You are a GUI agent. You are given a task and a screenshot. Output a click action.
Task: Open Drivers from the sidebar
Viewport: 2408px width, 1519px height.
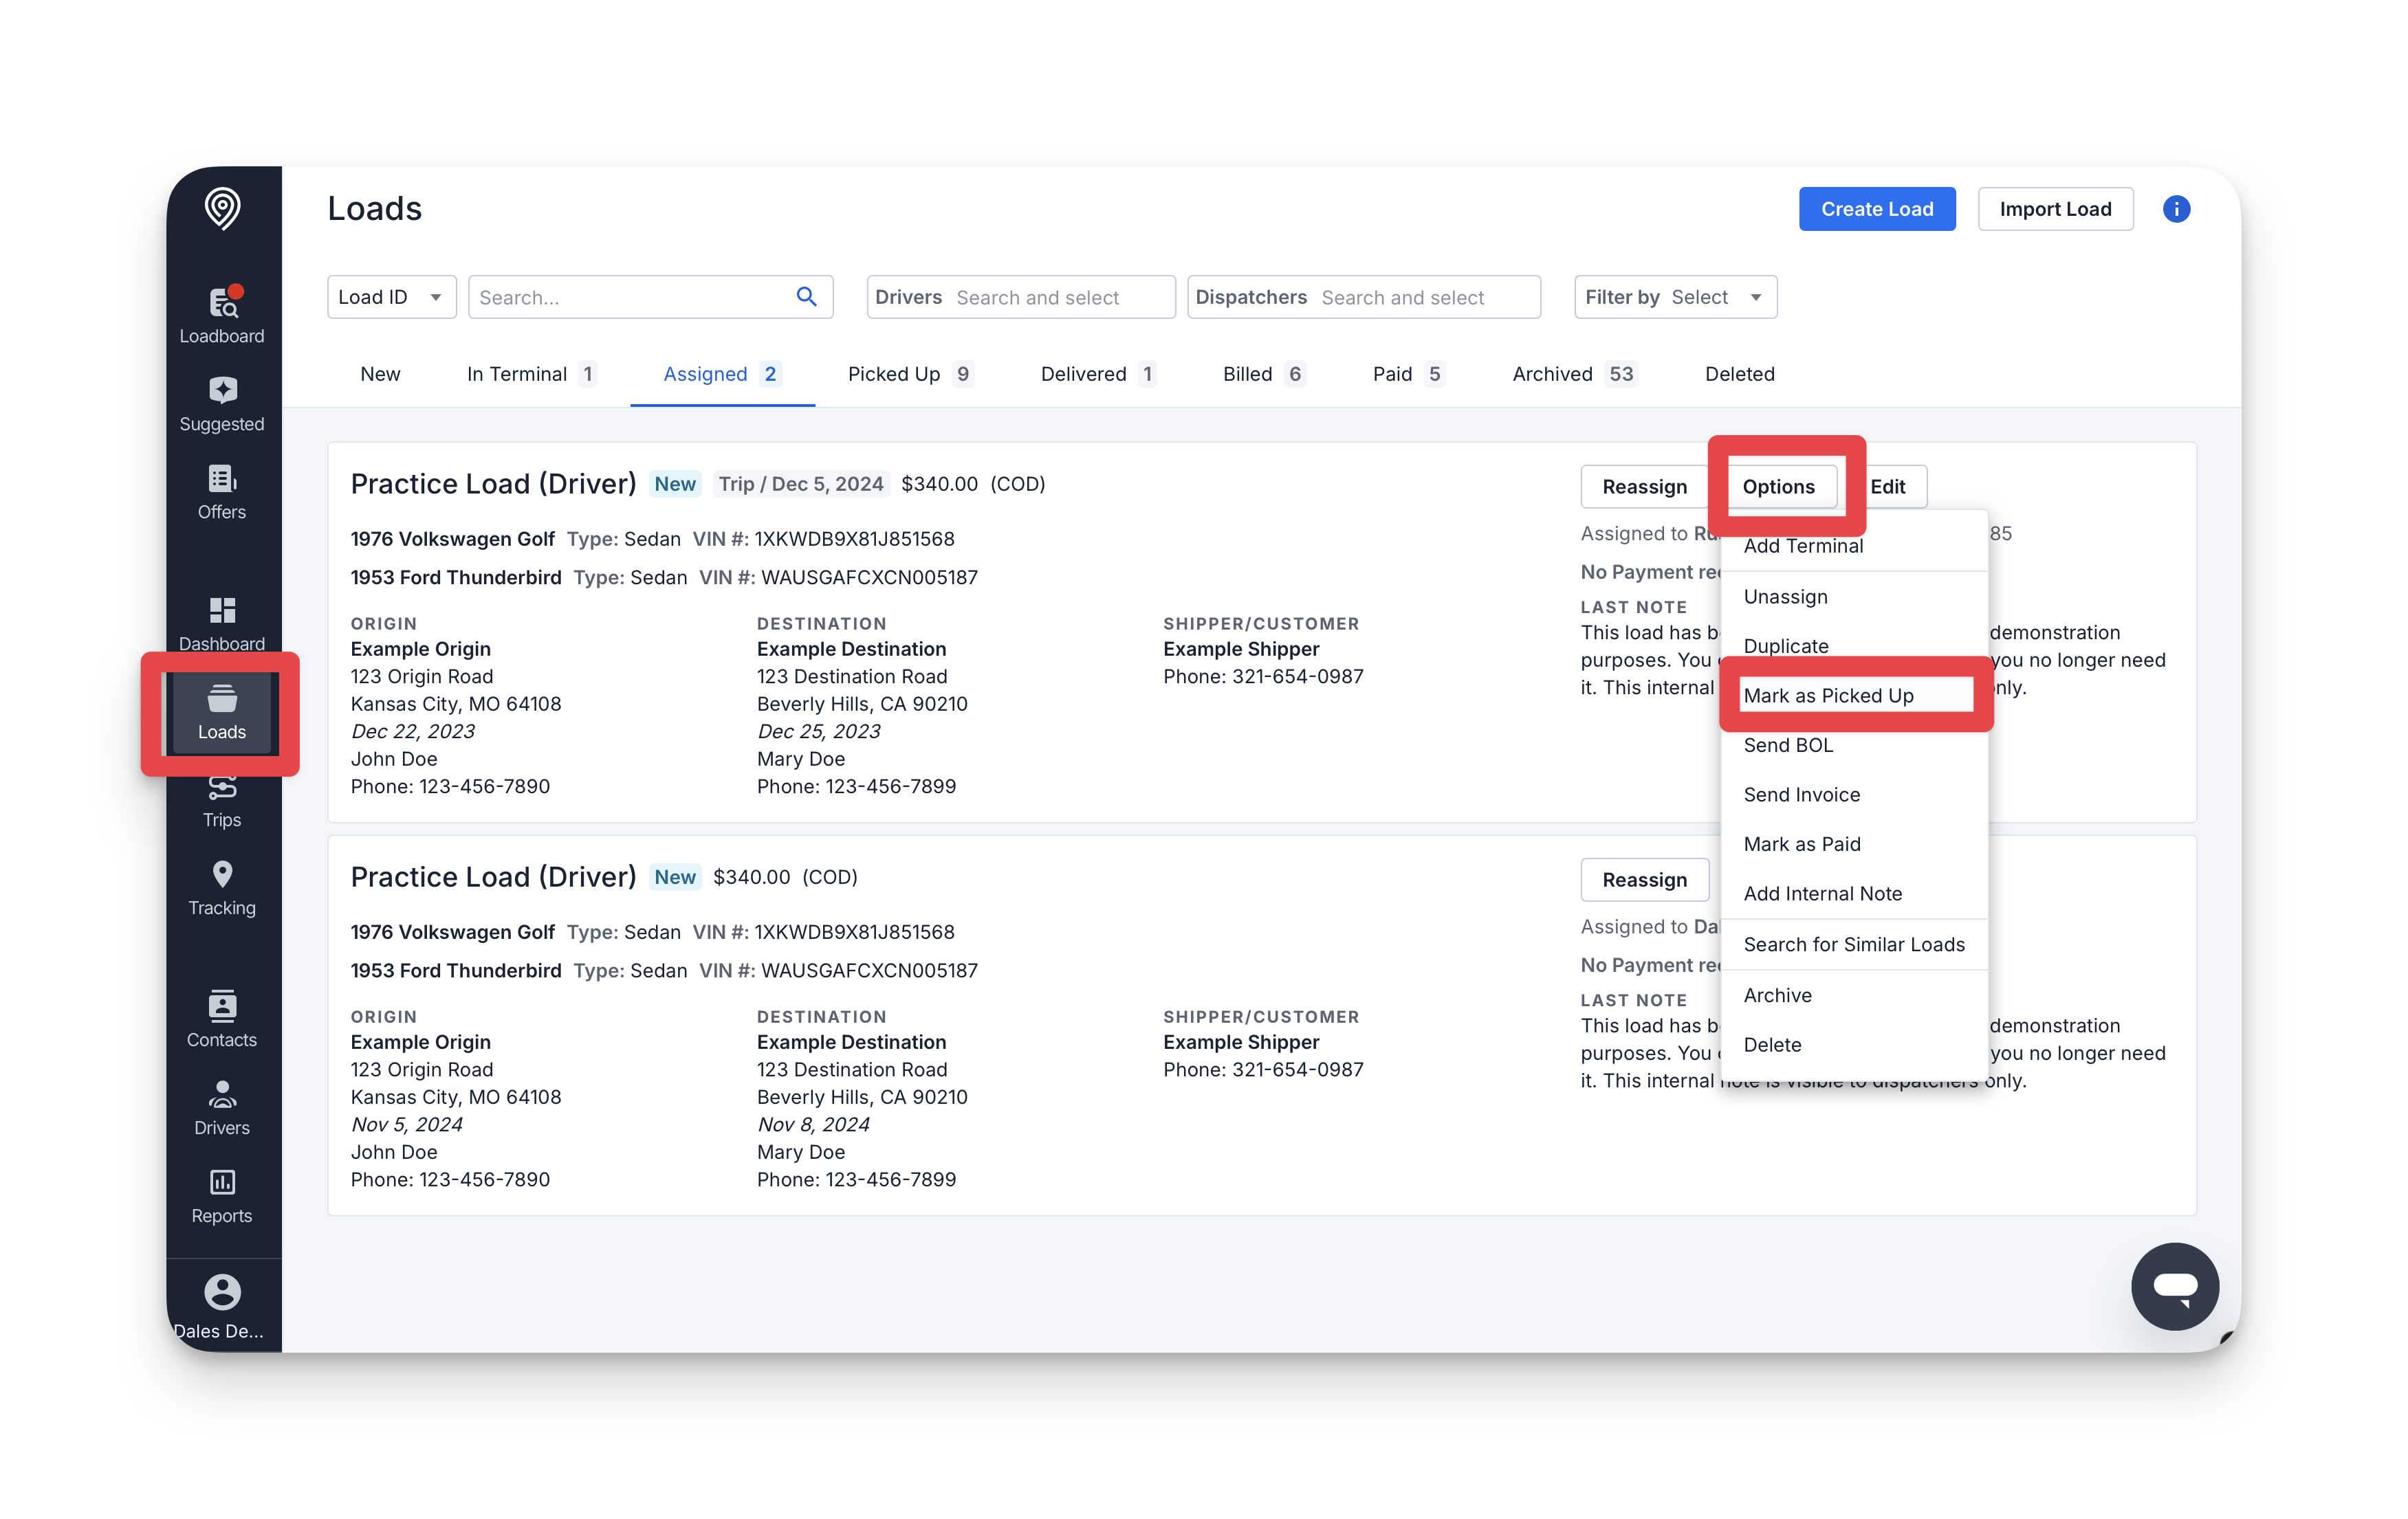[222, 1107]
